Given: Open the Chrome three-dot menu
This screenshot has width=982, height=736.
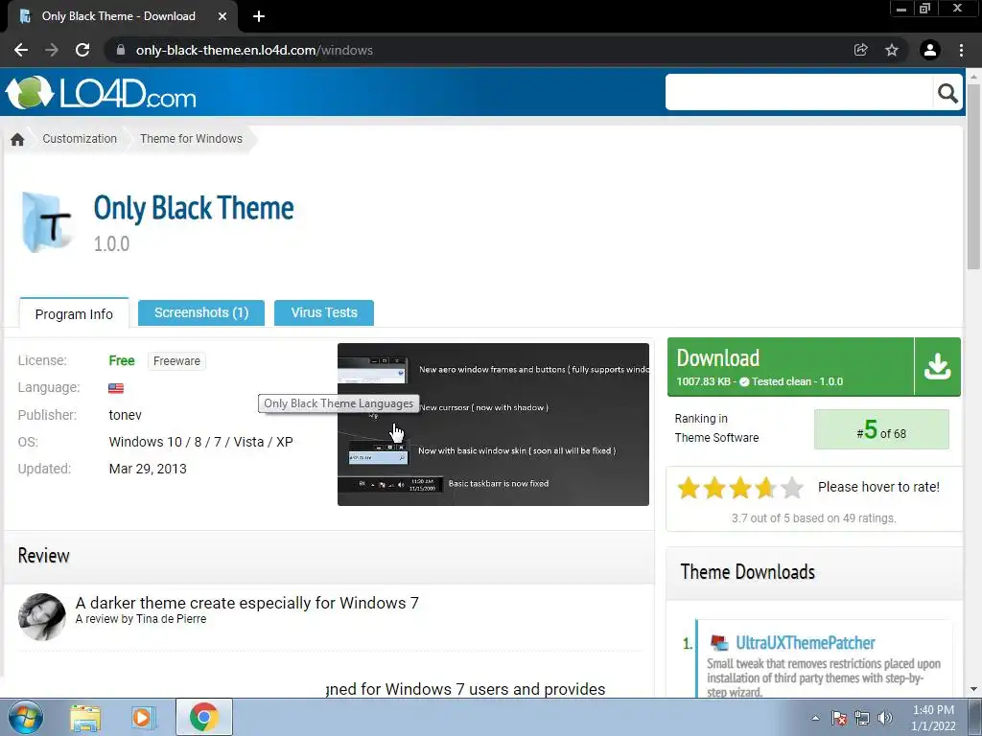Looking at the screenshot, I should (x=961, y=50).
